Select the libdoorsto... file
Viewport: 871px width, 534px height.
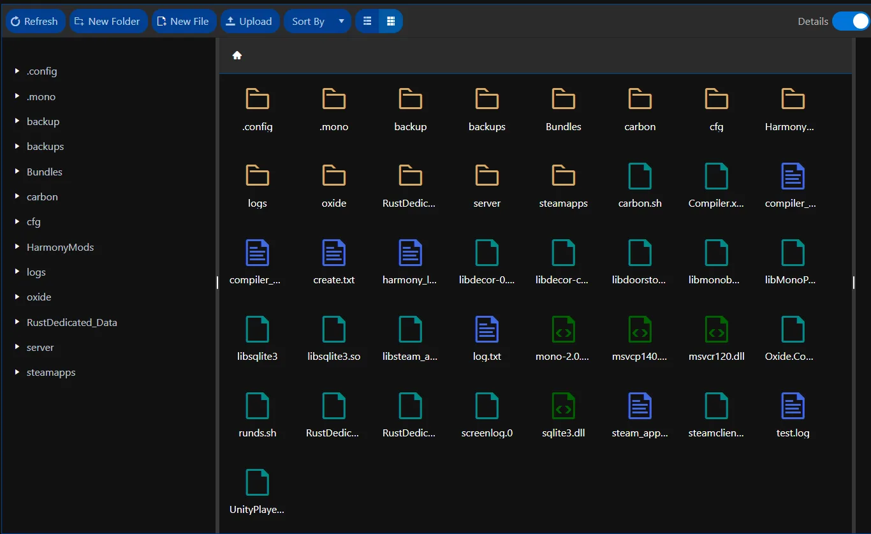(640, 253)
